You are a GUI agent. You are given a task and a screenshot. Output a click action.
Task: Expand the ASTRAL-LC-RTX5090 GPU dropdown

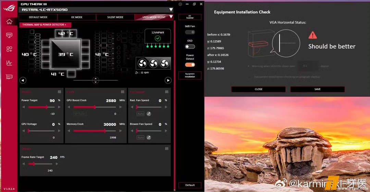(171, 10)
